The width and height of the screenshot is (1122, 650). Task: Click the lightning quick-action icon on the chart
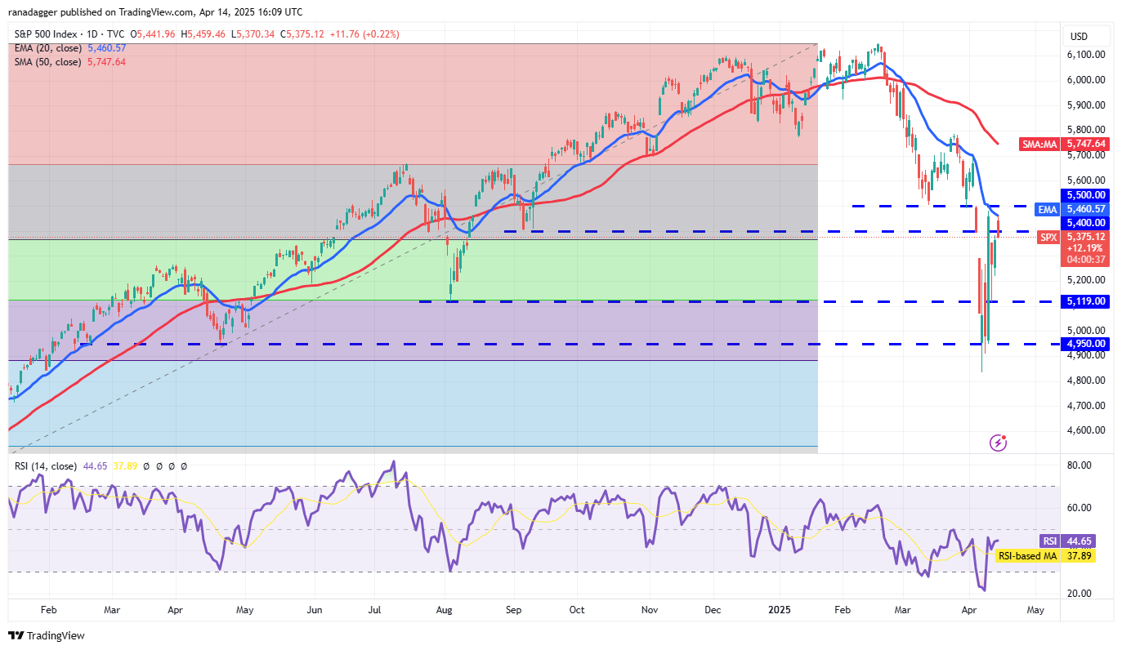[999, 443]
